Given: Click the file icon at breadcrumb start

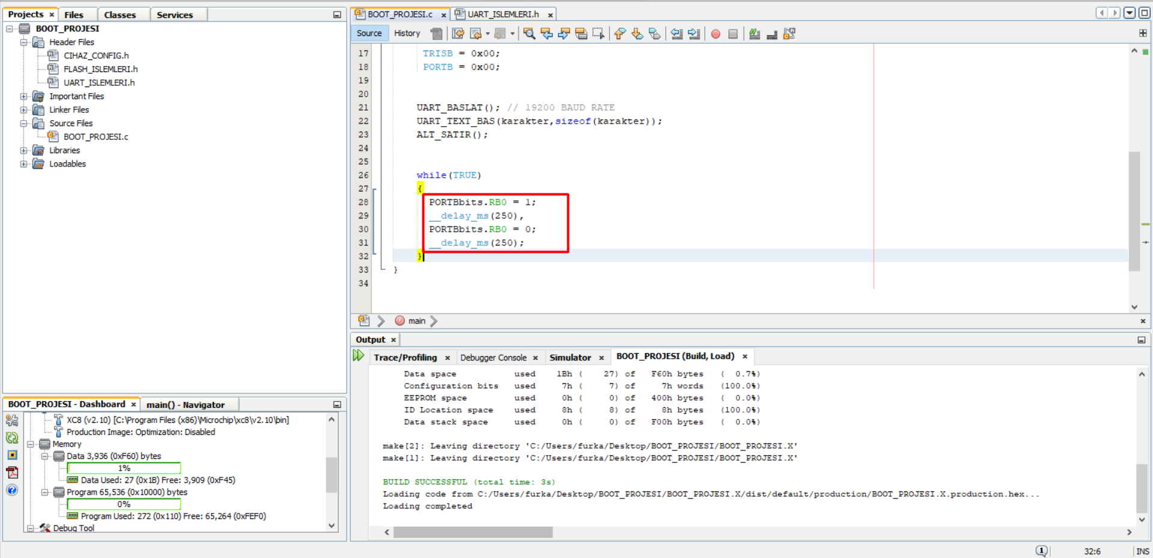Looking at the screenshot, I should (x=364, y=321).
